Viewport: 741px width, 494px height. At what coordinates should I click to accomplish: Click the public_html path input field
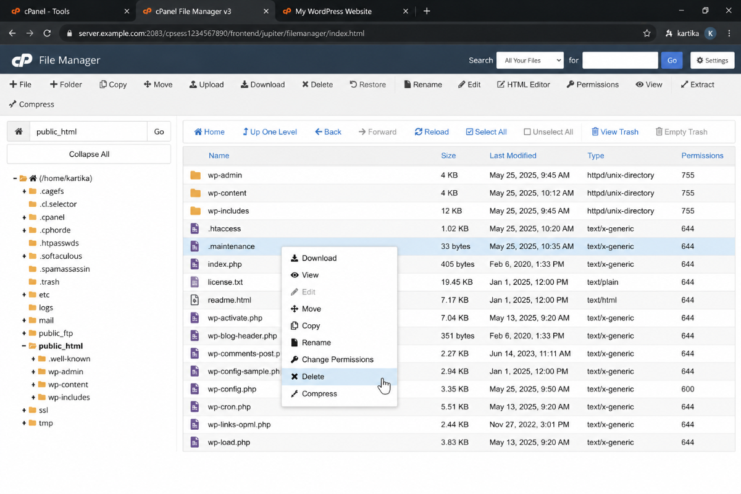(x=88, y=132)
